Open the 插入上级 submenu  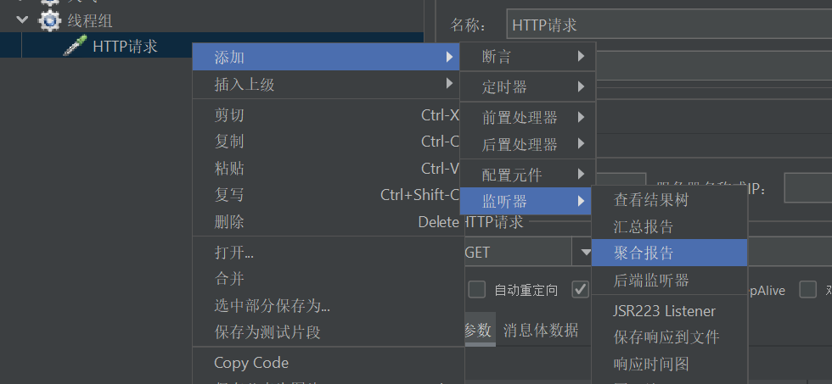click(x=326, y=84)
